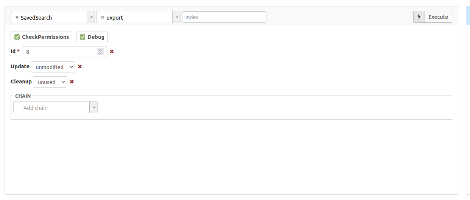The width and height of the screenshot is (470, 200).
Task: Click the Add chain selector arrow
Action: click(x=93, y=108)
